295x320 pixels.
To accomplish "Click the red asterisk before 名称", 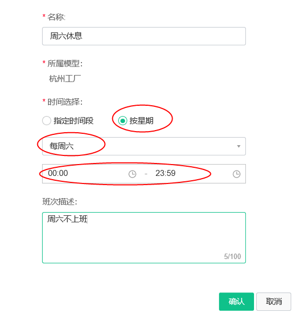I will tap(44, 16).
